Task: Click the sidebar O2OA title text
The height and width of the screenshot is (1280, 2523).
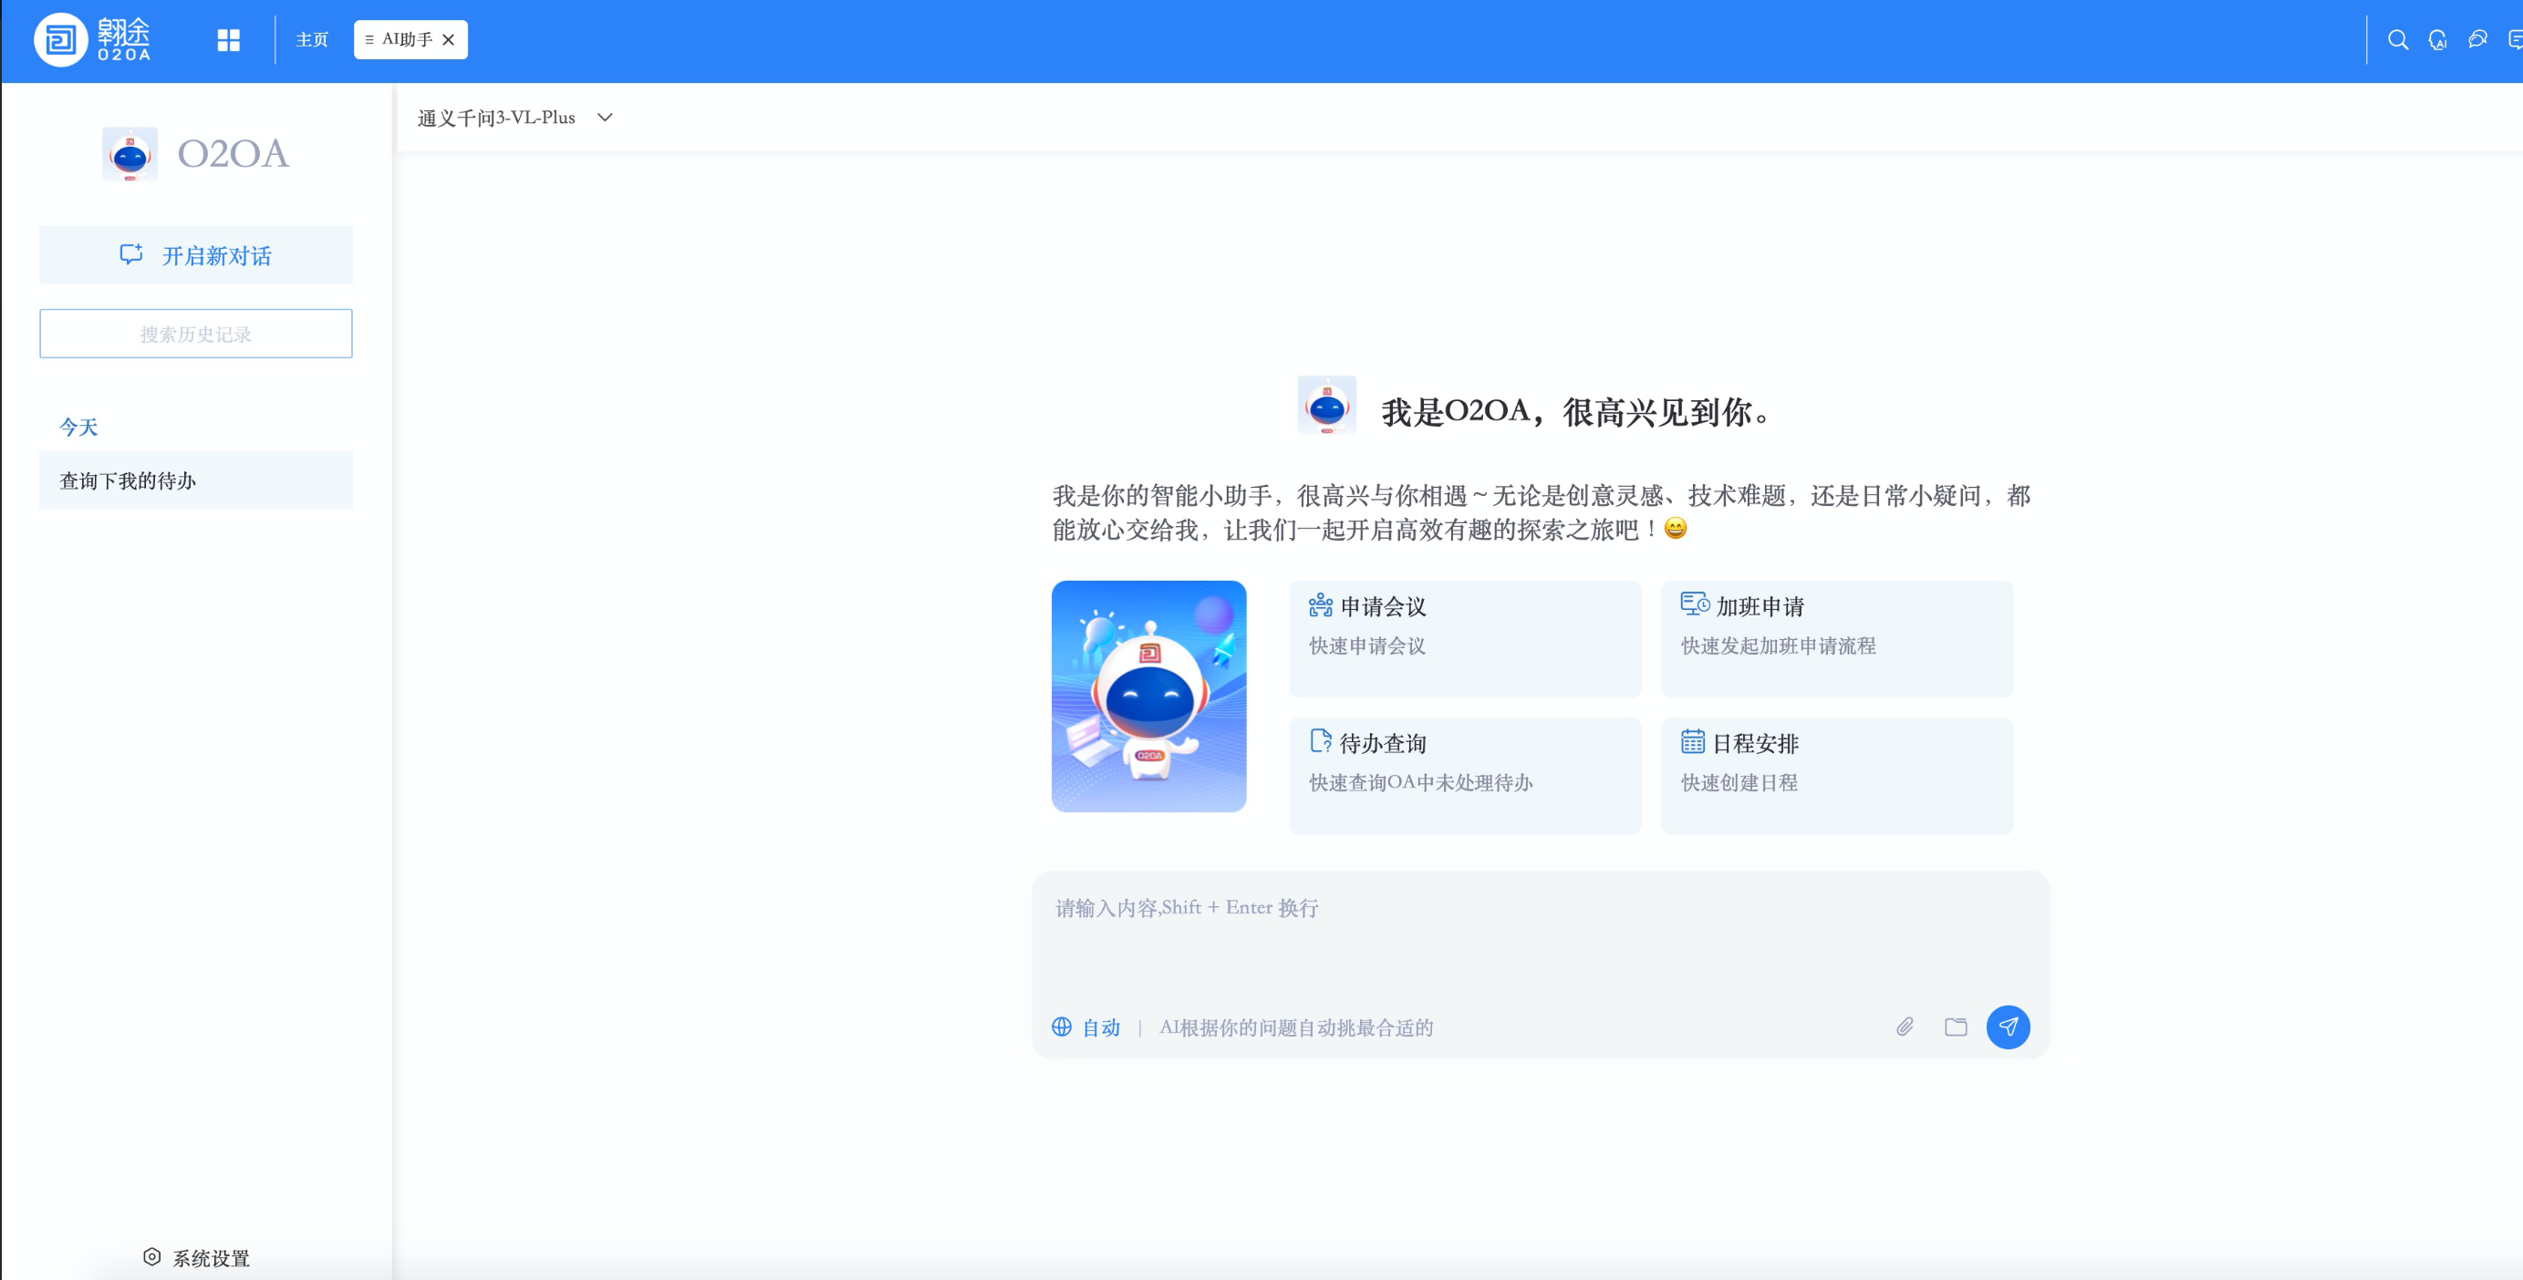Action: [234, 154]
